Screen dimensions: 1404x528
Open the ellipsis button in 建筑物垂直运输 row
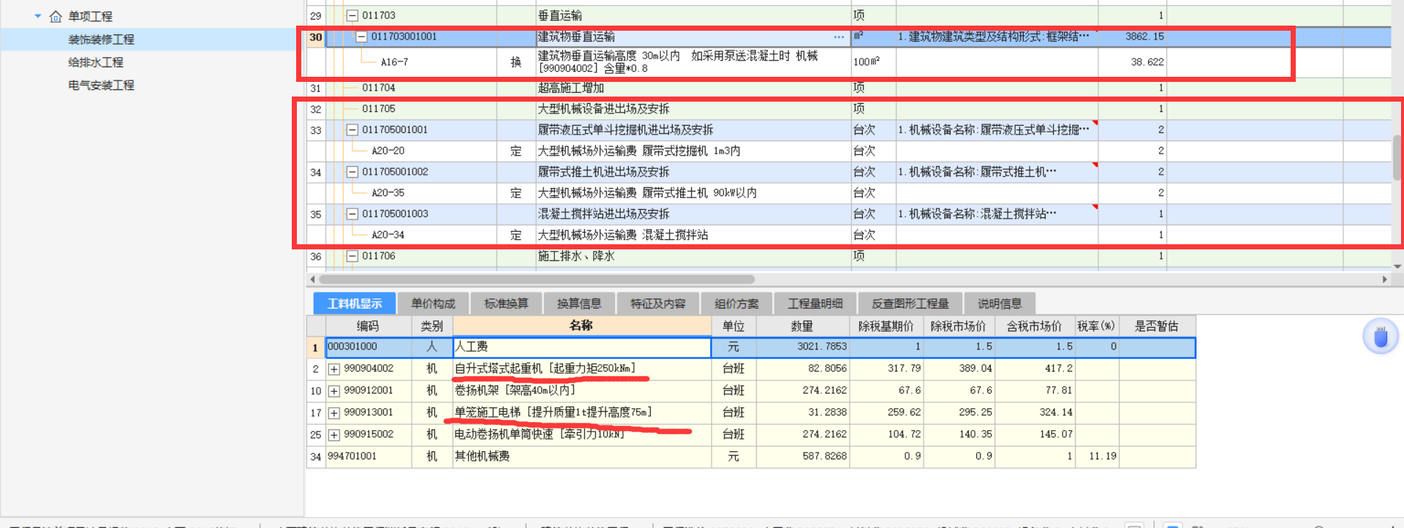pyautogui.click(x=839, y=37)
